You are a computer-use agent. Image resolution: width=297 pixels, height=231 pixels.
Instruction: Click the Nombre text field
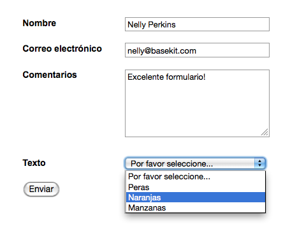point(197,24)
